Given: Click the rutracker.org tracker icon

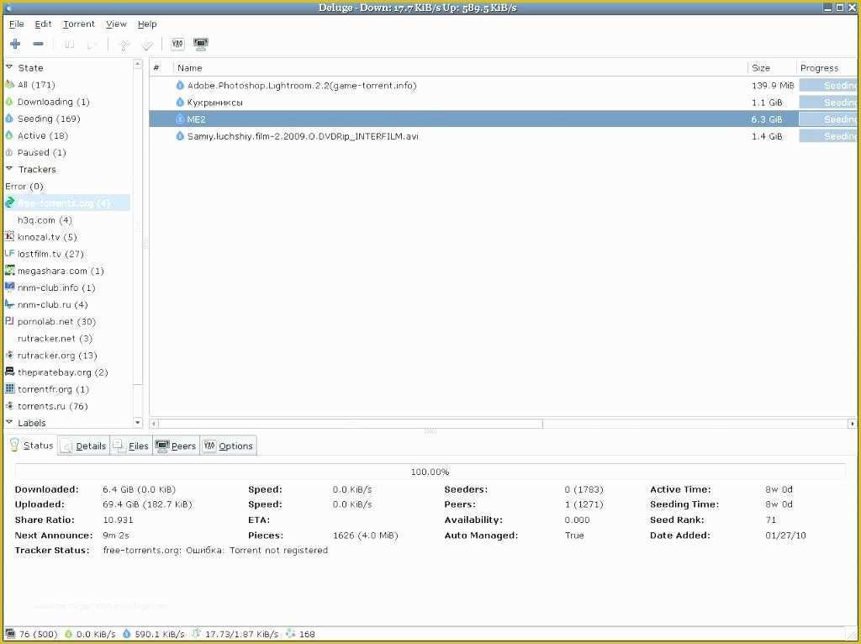Looking at the screenshot, I should (x=9, y=356).
